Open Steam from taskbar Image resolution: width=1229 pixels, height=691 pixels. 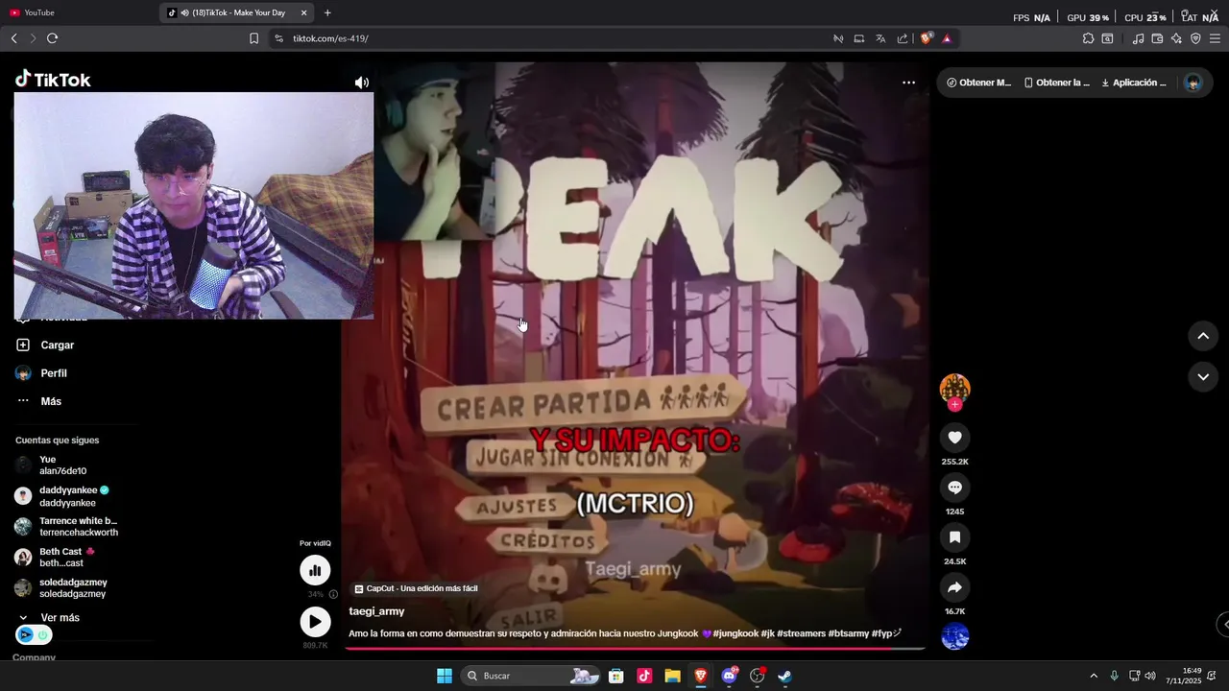[x=784, y=676]
